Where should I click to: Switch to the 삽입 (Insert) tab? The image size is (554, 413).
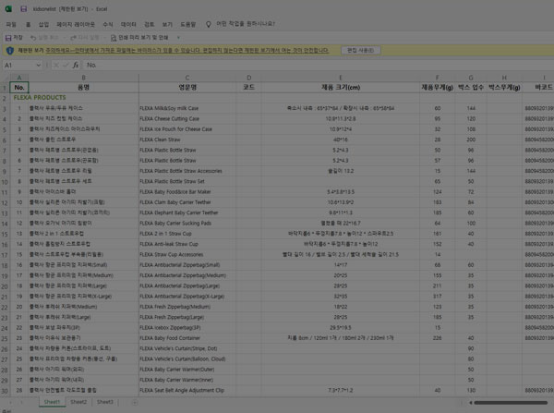tap(43, 24)
